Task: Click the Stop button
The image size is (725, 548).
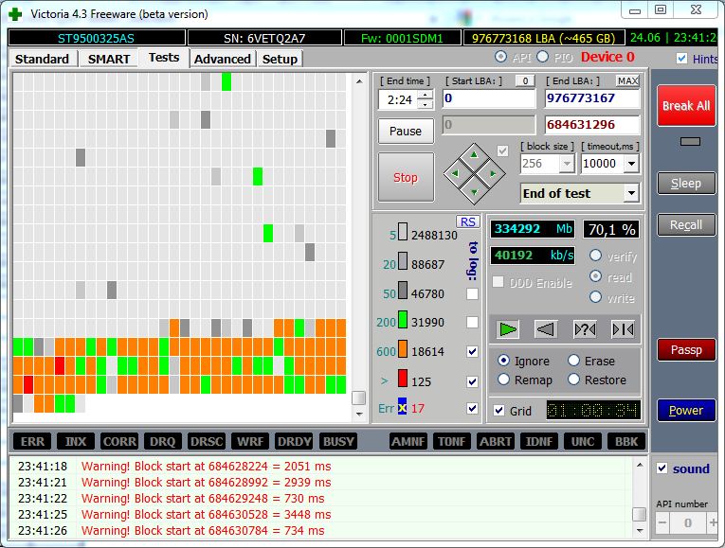Action: coord(406,177)
